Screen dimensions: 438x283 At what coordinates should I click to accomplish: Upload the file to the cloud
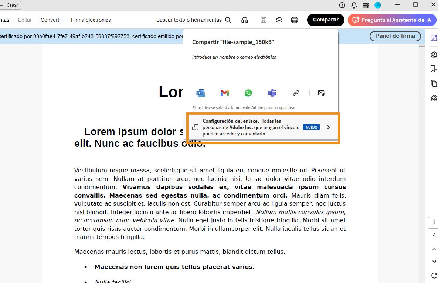[279, 20]
